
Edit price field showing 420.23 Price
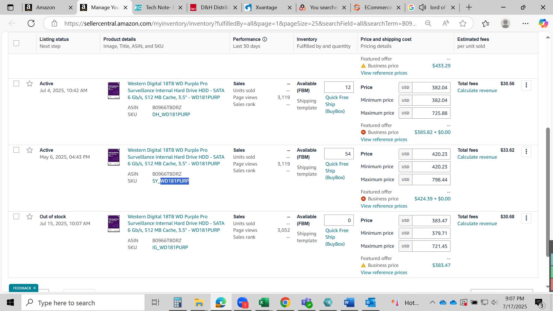pyautogui.click(x=431, y=154)
